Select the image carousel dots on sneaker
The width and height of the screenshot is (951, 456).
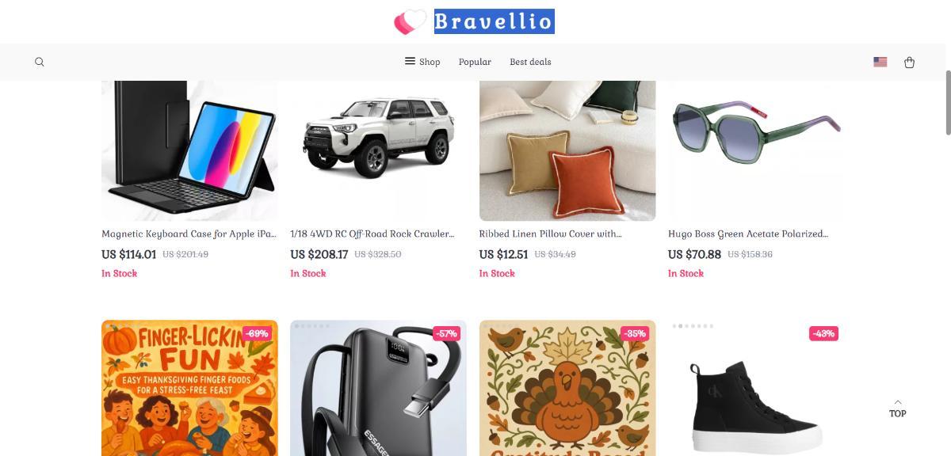tap(693, 326)
